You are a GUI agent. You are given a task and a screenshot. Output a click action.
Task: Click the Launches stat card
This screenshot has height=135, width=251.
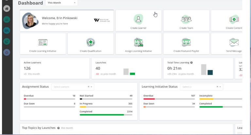(x=126, y=68)
